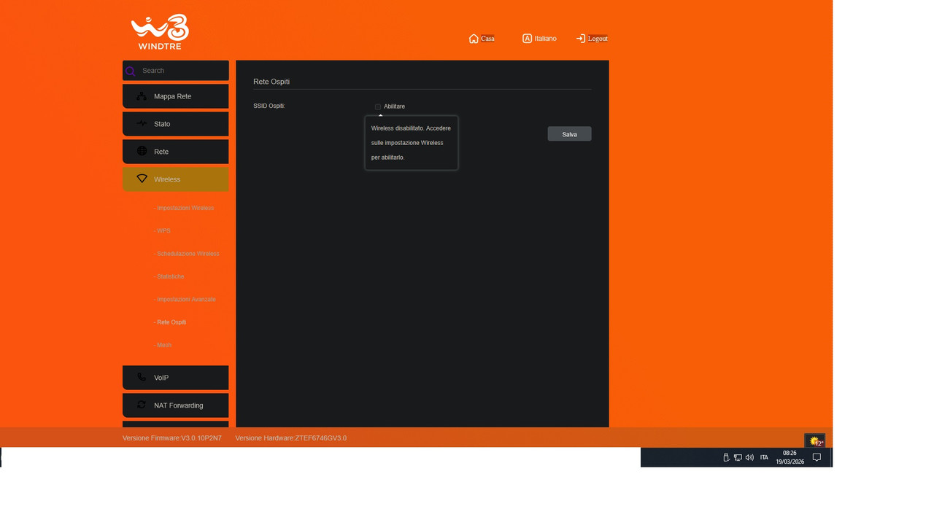Click the search magnifier icon
This screenshot has height=525, width=934.
(131, 71)
